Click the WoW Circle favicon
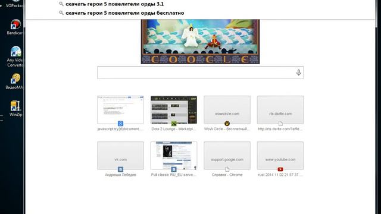The height and width of the screenshot is (214, 381). click(x=227, y=124)
